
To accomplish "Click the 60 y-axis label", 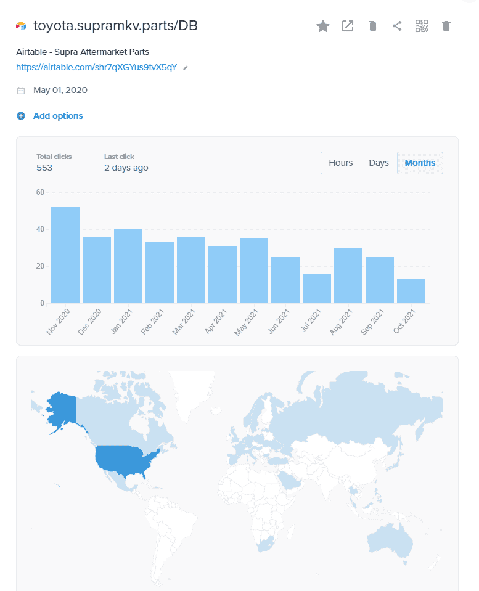I will click(x=40, y=192).
